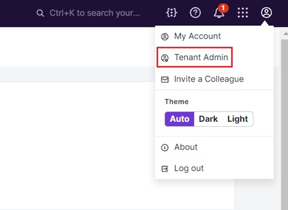Open My Account
288x210 pixels.
tap(214, 36)
